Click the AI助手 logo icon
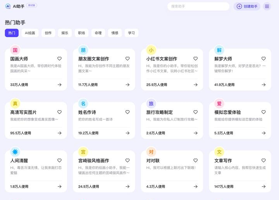The width and height of the screenshot is (279, 200). [x=8, y=6]
